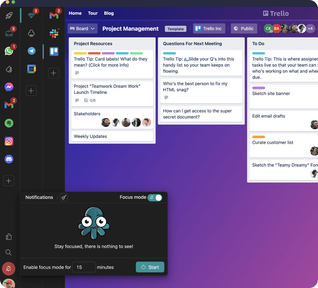Open the Curate customer list card
The width and height of the screenshot is (318, 288).
pos(284,146)
